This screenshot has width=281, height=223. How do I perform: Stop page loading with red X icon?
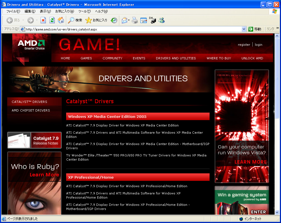pyautogui.click(x=43, y=20)
